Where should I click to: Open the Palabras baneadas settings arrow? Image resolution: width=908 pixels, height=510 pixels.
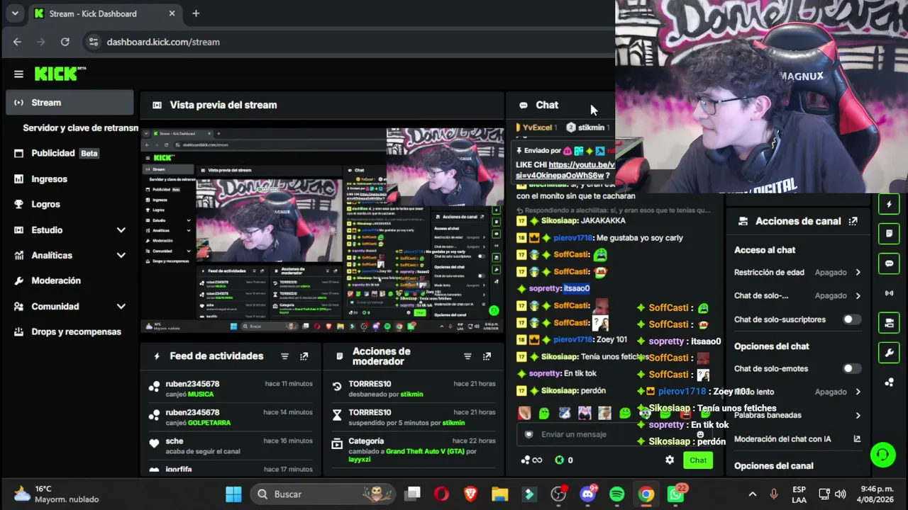pyautogui.click(x=858, y=415)
